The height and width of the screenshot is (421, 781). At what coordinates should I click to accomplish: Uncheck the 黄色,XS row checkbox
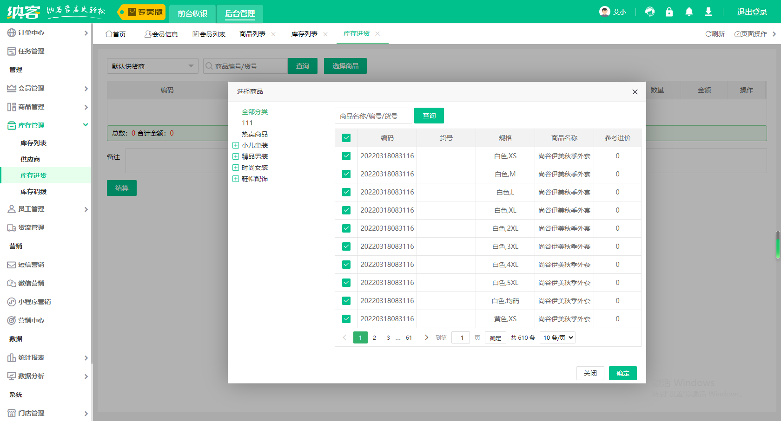point(346,319)
